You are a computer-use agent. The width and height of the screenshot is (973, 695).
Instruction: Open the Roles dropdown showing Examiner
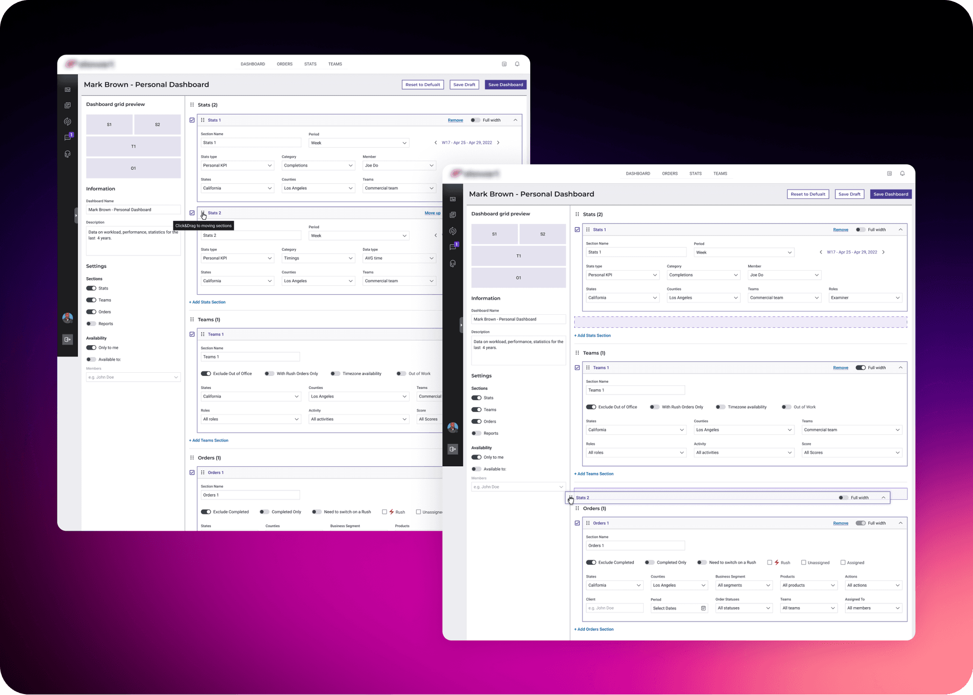coord(865,298)
